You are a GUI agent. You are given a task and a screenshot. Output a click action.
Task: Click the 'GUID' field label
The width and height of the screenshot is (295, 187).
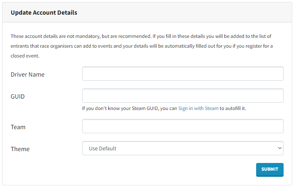(x=18, y=97)
